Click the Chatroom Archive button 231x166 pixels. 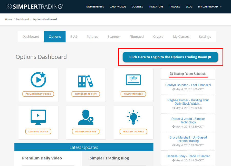(86, 94)
